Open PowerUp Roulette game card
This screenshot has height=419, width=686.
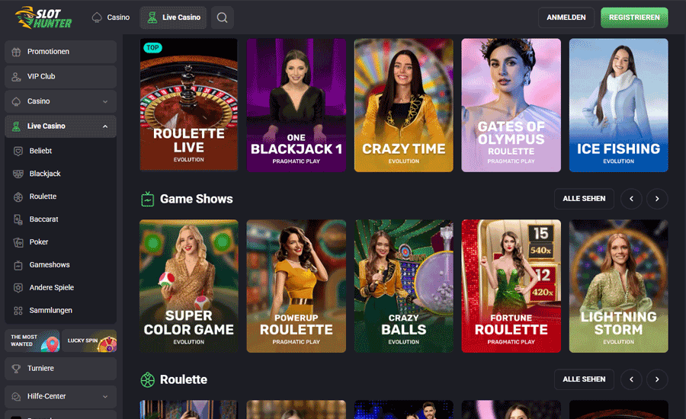click(x=297, y=286)
